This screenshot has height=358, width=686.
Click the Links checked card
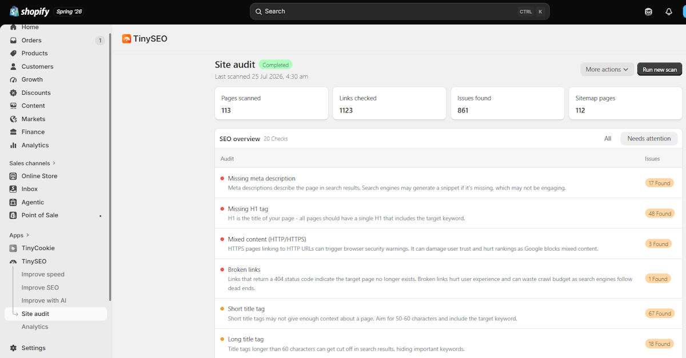[389, 103]
